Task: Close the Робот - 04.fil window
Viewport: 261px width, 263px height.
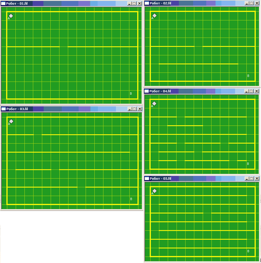Action: pos(256,91)
